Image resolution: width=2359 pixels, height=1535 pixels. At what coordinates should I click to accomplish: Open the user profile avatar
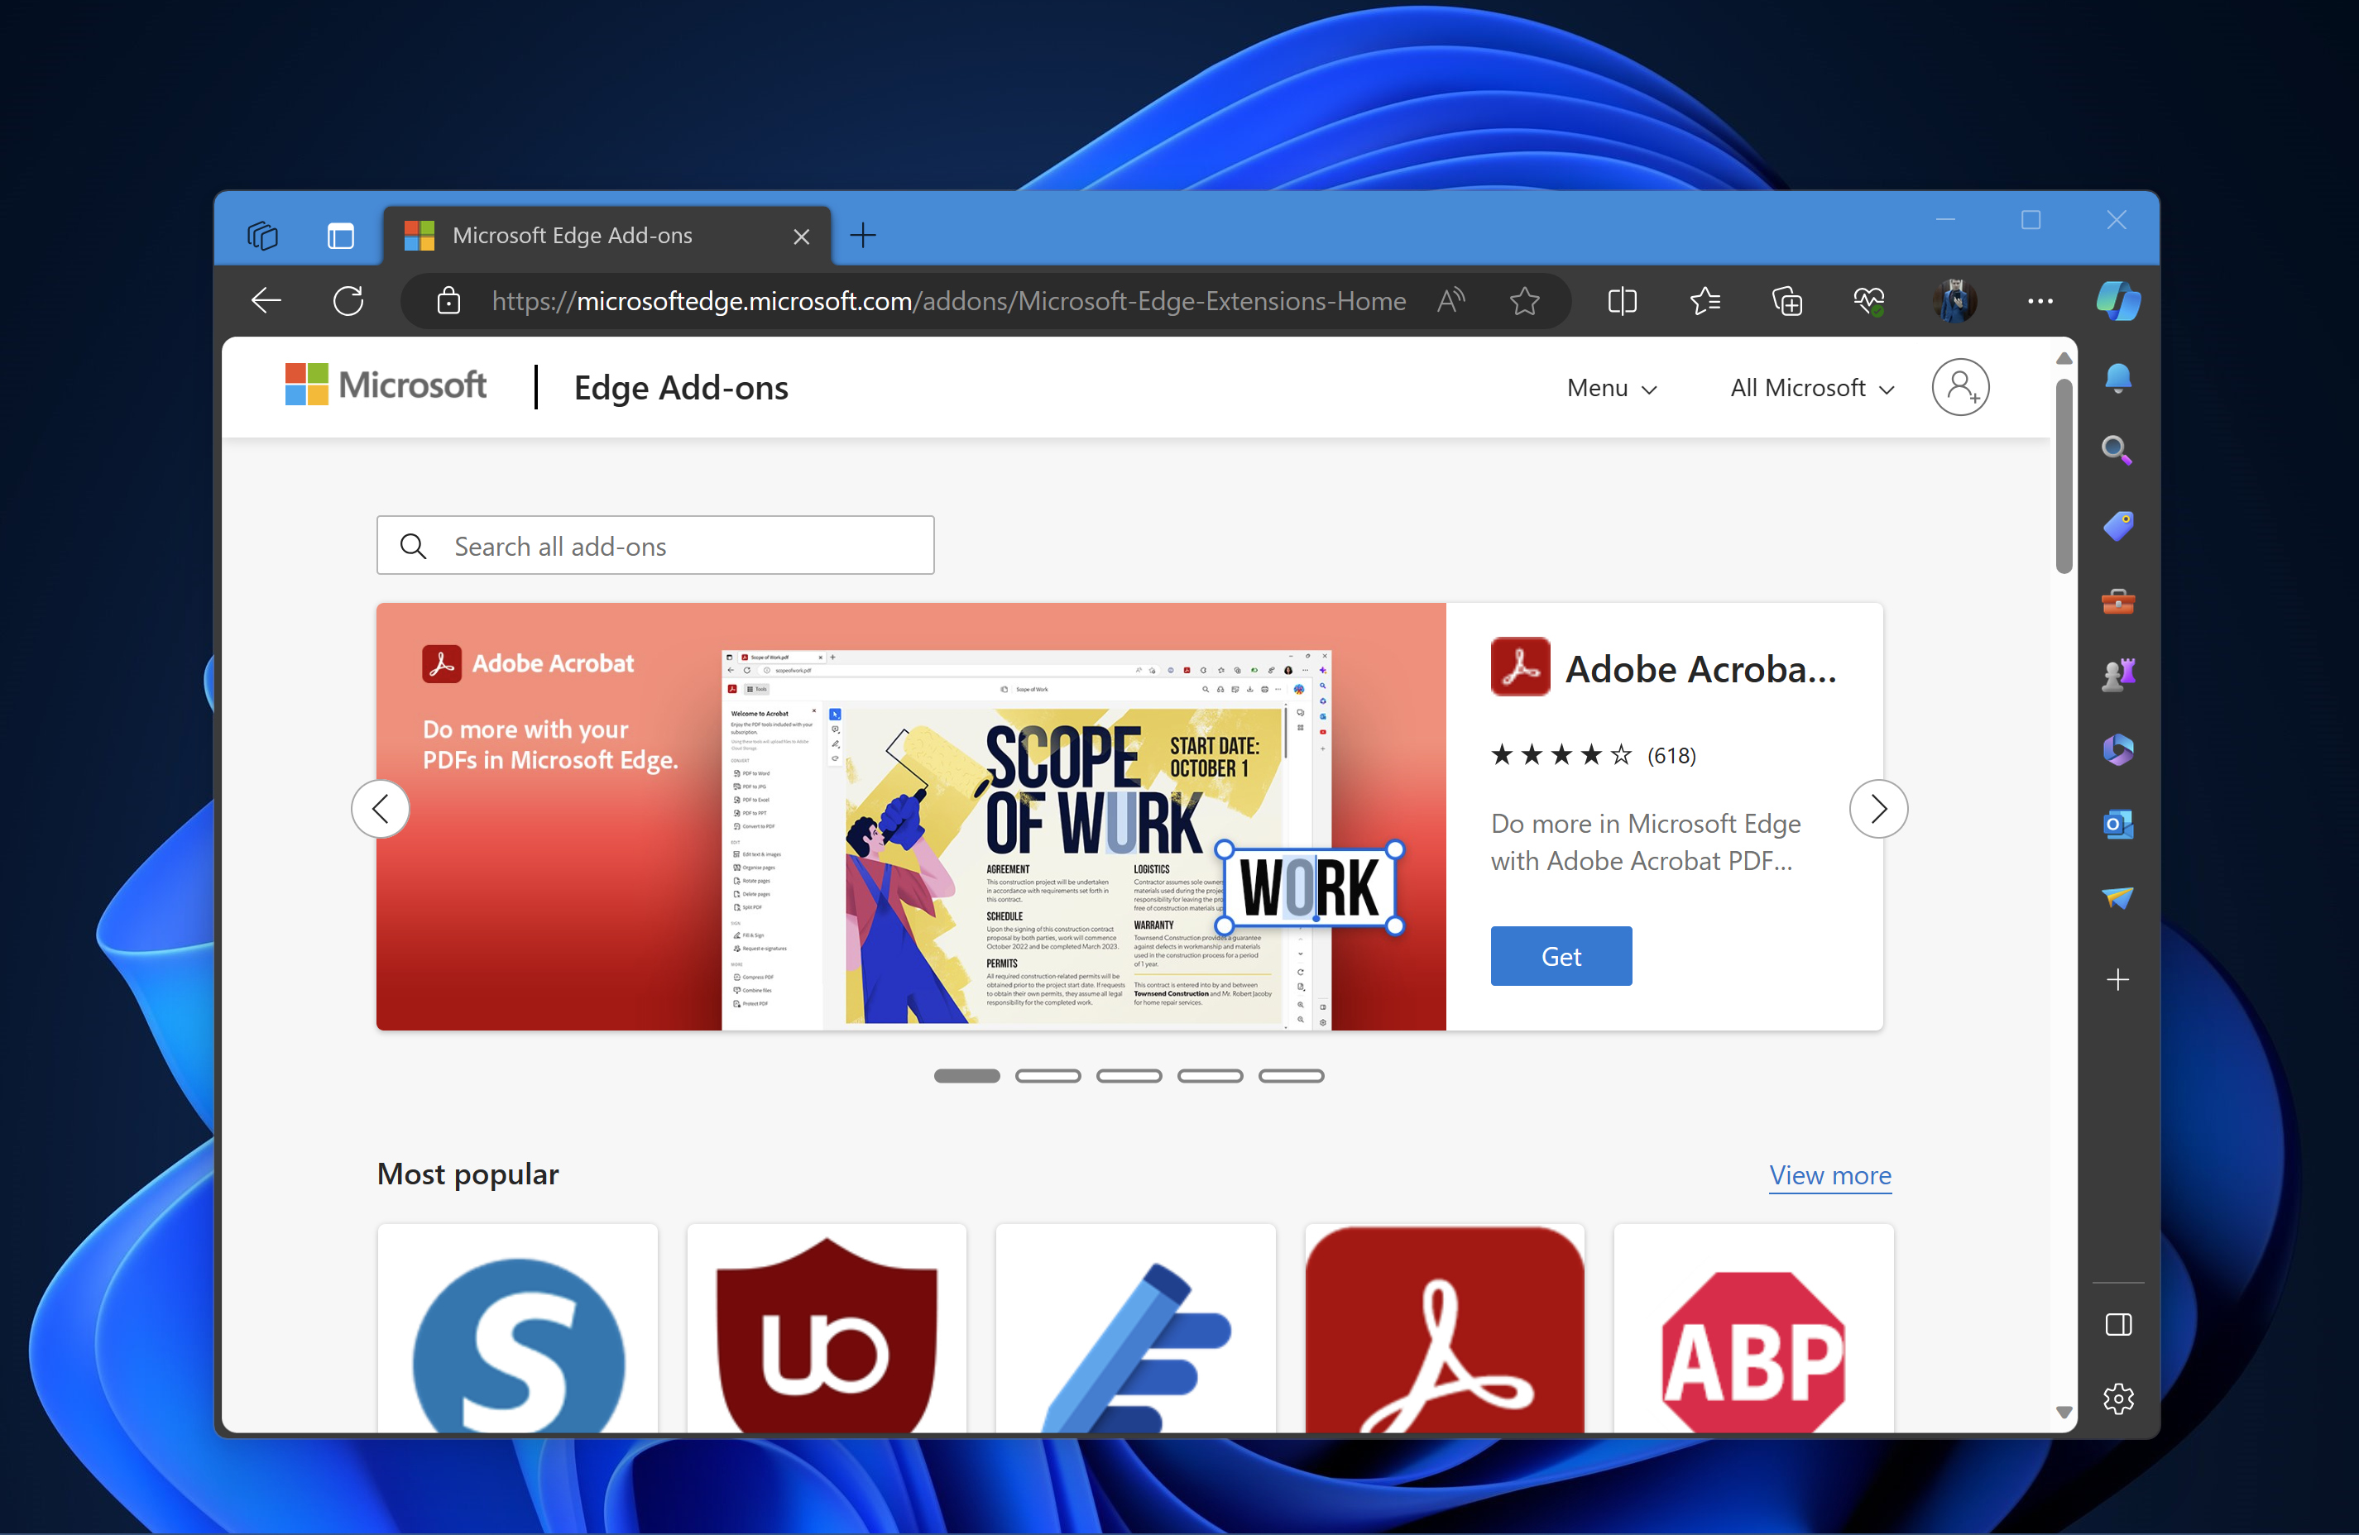coord(1954,300)
